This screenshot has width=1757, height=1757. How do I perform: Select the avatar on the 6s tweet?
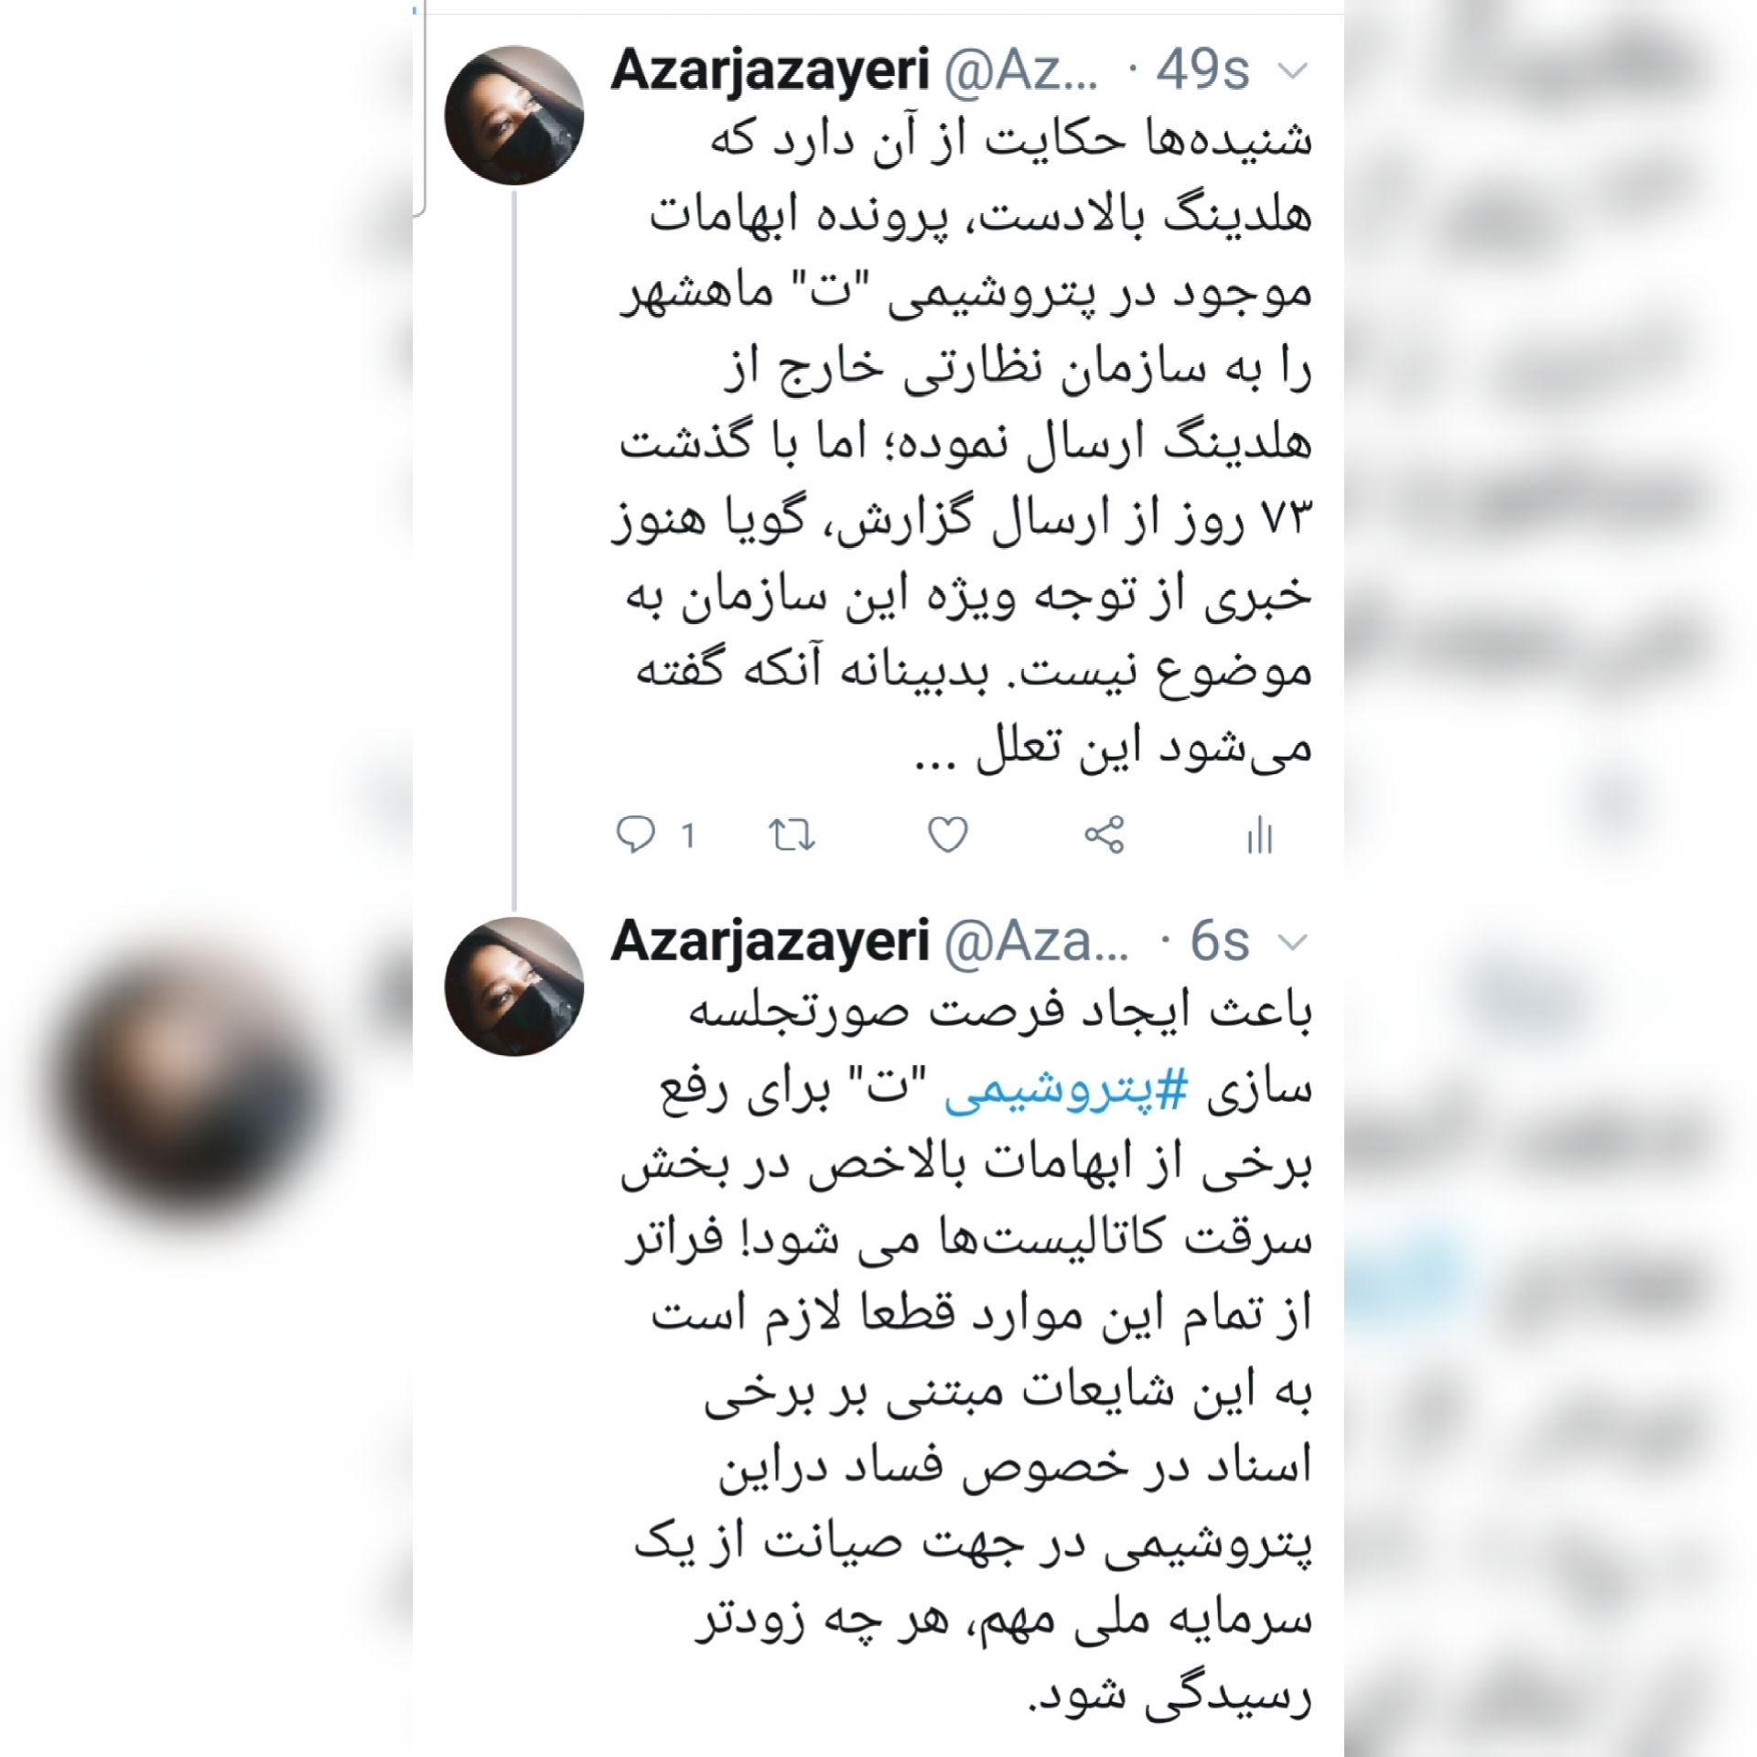514,986
